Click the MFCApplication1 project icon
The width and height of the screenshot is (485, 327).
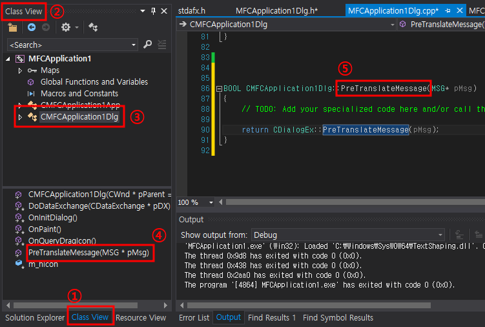(x=20, y=59)
